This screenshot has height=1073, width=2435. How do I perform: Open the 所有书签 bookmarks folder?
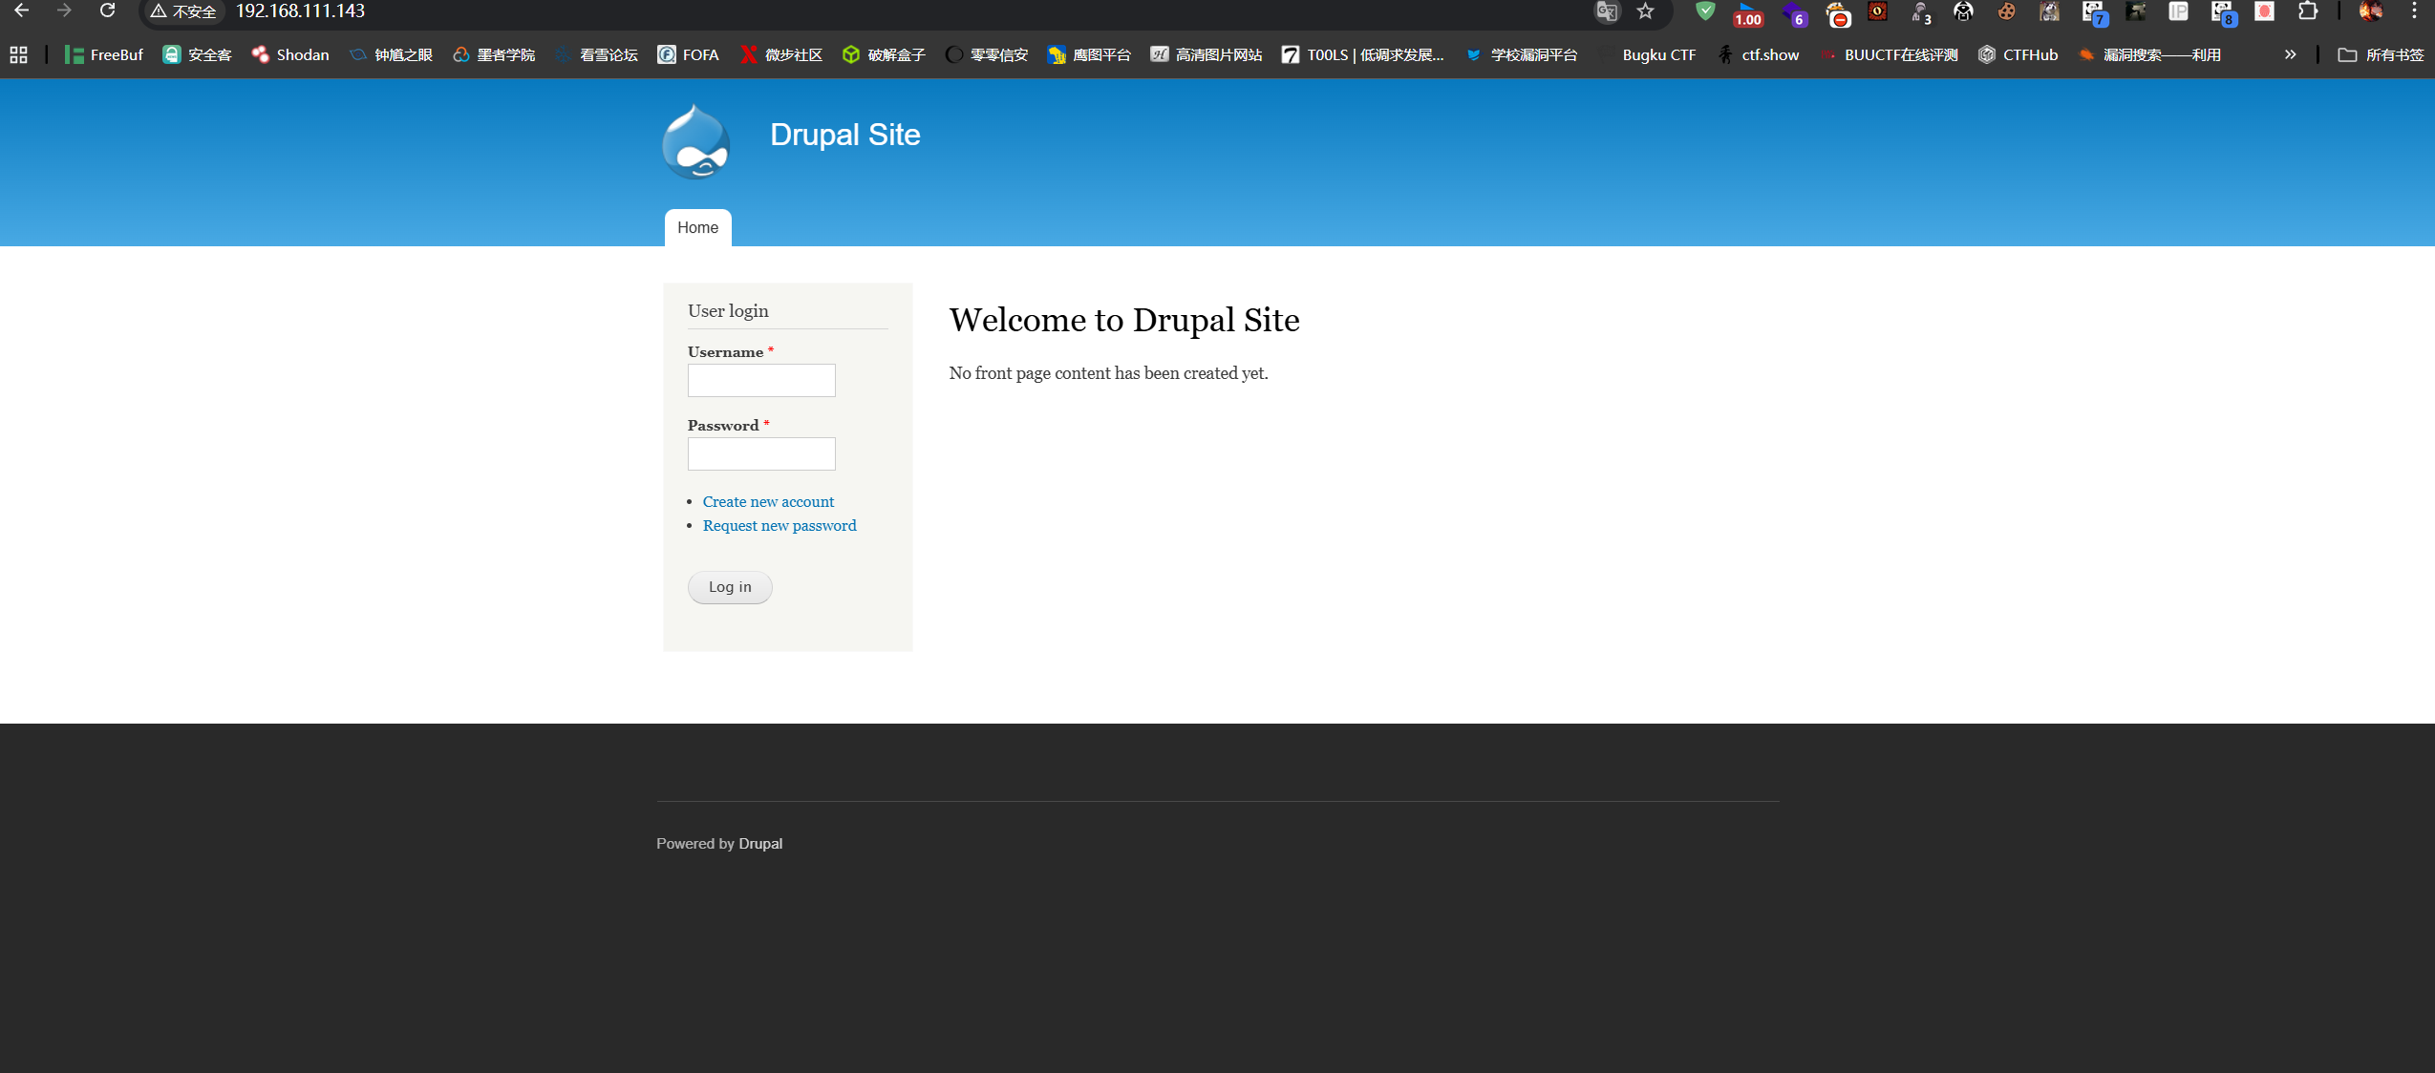coord(2381,55)
